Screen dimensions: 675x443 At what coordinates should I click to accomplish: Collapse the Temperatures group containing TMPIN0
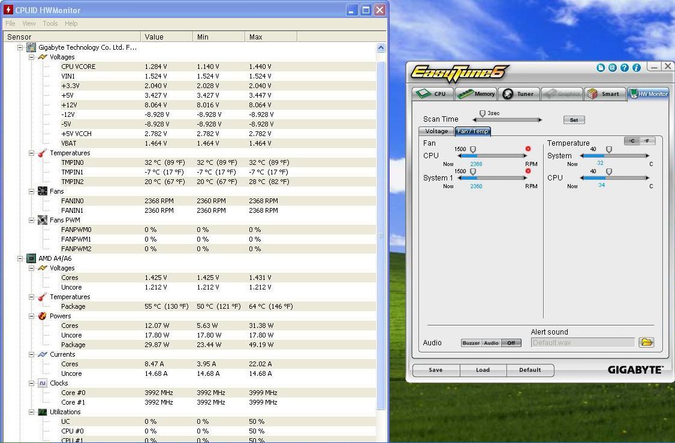click(x=31, y=153)
